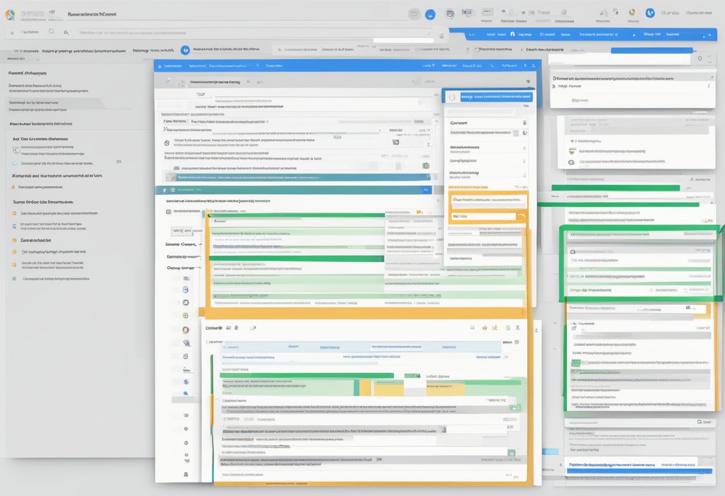The width and height of the screenshot is (725, 496).
Task: Click the yellow-ringed icon in the top-right toolbar
Action: pos(633,13)
